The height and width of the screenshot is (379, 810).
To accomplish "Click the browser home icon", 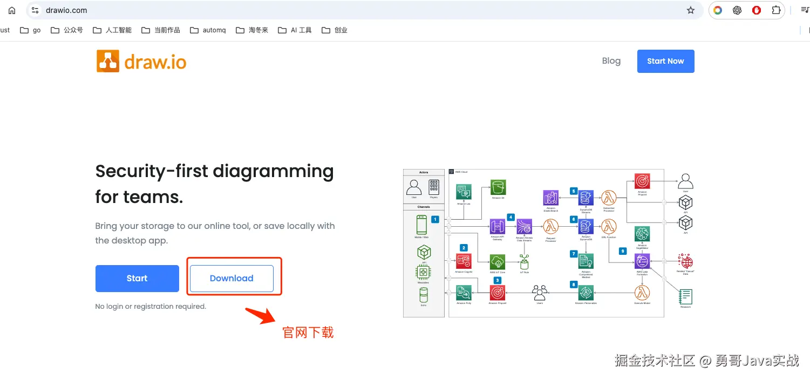I will tap(12, 10).
